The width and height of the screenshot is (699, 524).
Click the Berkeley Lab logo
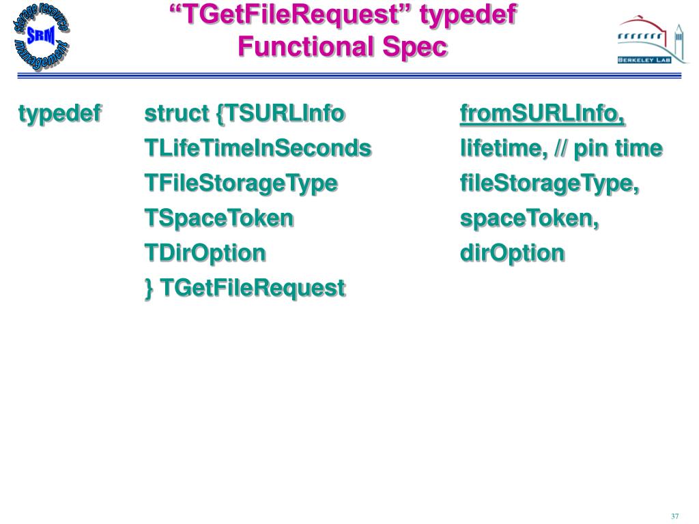coord(652,41)
